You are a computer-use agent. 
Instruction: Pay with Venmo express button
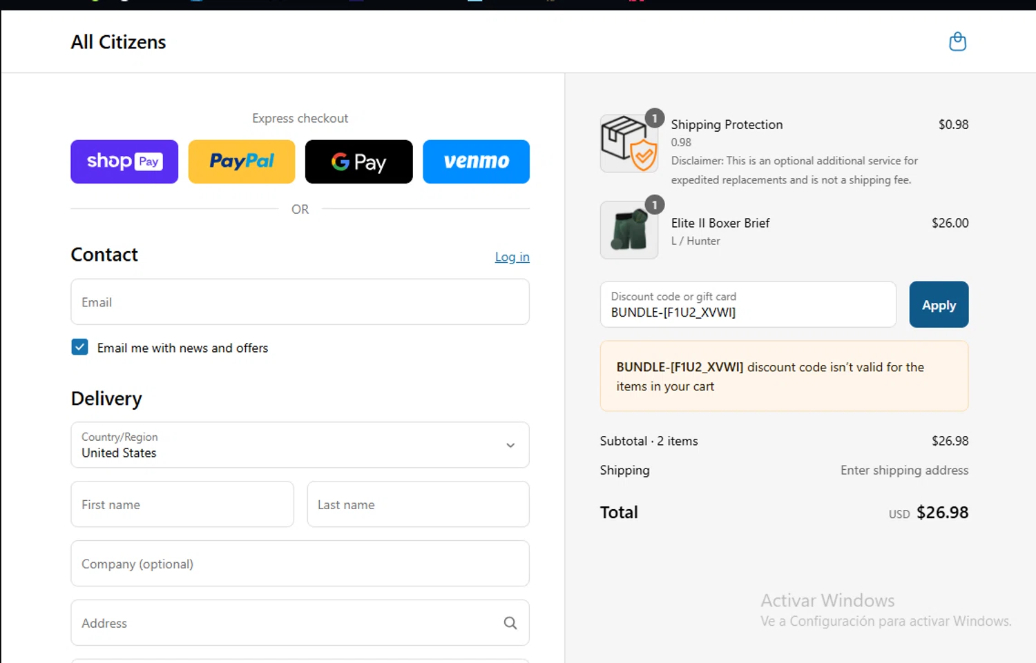pos(477,161)
